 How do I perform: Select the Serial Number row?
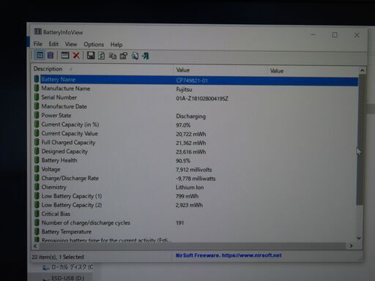[196, 98]
